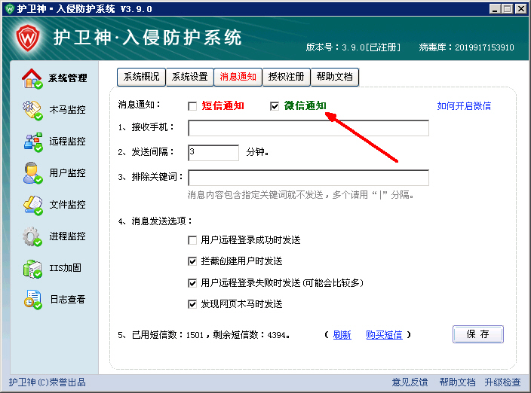This screenshot has height=393, width=531.
Task: Click the 文件监控 file icon
Action: [32, 205]
